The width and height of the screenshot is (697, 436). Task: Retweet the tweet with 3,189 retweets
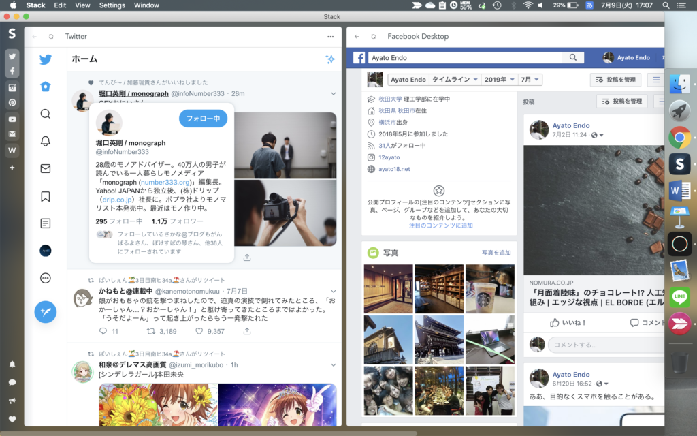pos(151,331)
